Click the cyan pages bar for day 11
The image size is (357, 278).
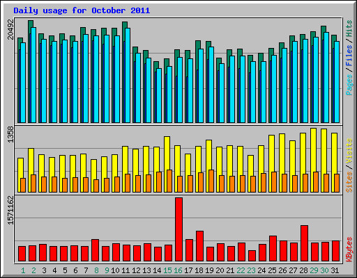pyautogui.click(x=128, y=75)
